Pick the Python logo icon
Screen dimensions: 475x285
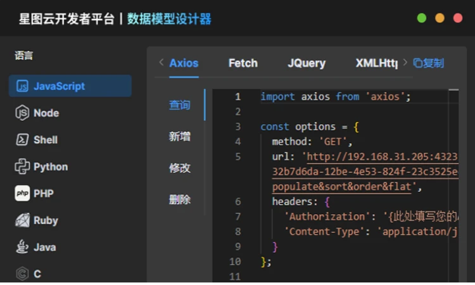[x=23, y=167]
